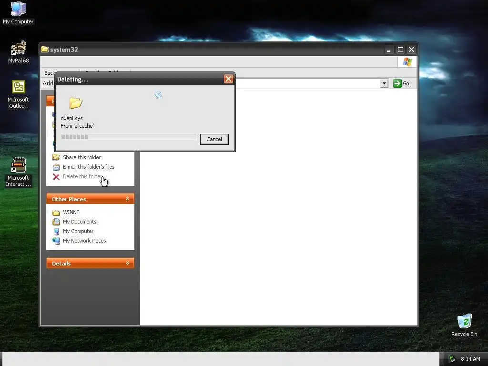Viewport: 488px width, 366px height.
Task: Collapse the Other Places panel
Action: click(x=127, y=199)
